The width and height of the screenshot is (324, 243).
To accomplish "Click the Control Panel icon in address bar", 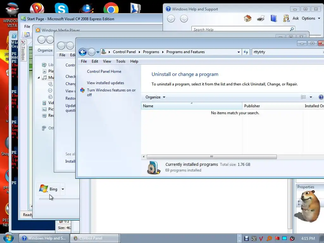I will [x=104, y=52].
